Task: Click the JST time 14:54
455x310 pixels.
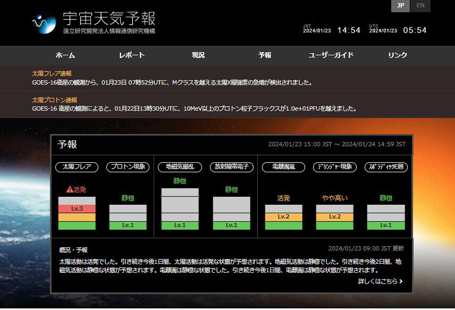Action: [x=349, y=30]
